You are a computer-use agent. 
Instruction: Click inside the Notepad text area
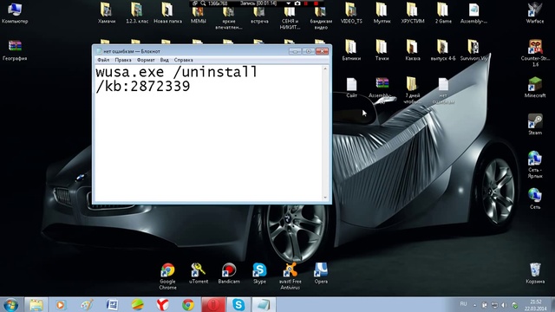[208, 133]
